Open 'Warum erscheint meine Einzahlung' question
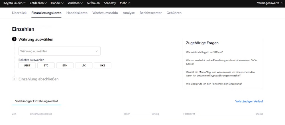Screen dimensions: 285x125 tap(221, 62)
